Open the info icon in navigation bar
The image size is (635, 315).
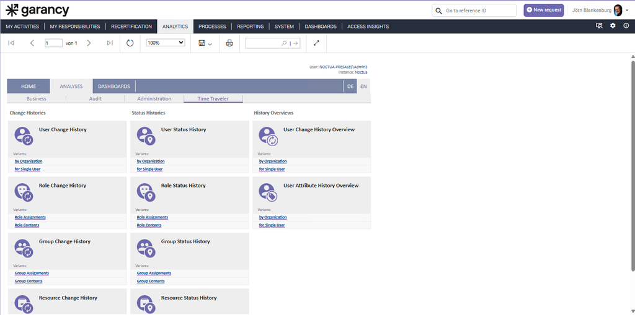pyautogui.click(x=626, y=26)
